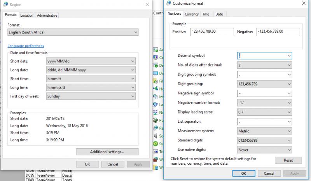Image resolution: width=311 pixels, height=181 pixels.
Task: Click the Additional settings button
Action: (x=107, y=151)
